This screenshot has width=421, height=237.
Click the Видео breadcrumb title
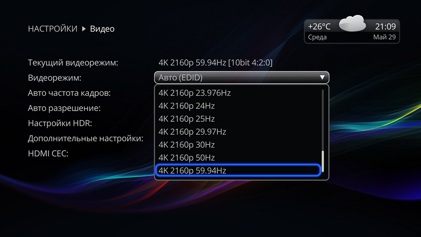[x=102, y=29]
